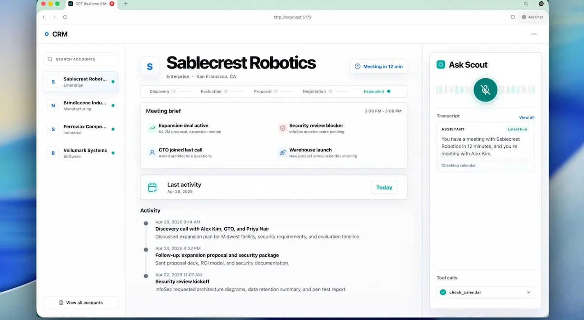Click the Warehouse launch heading
Screen dimensions: 584x320
click(x=310, y=150)
